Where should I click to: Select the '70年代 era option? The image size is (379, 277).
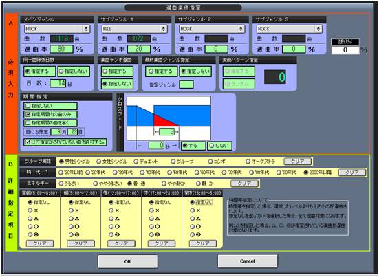[232, 173]
